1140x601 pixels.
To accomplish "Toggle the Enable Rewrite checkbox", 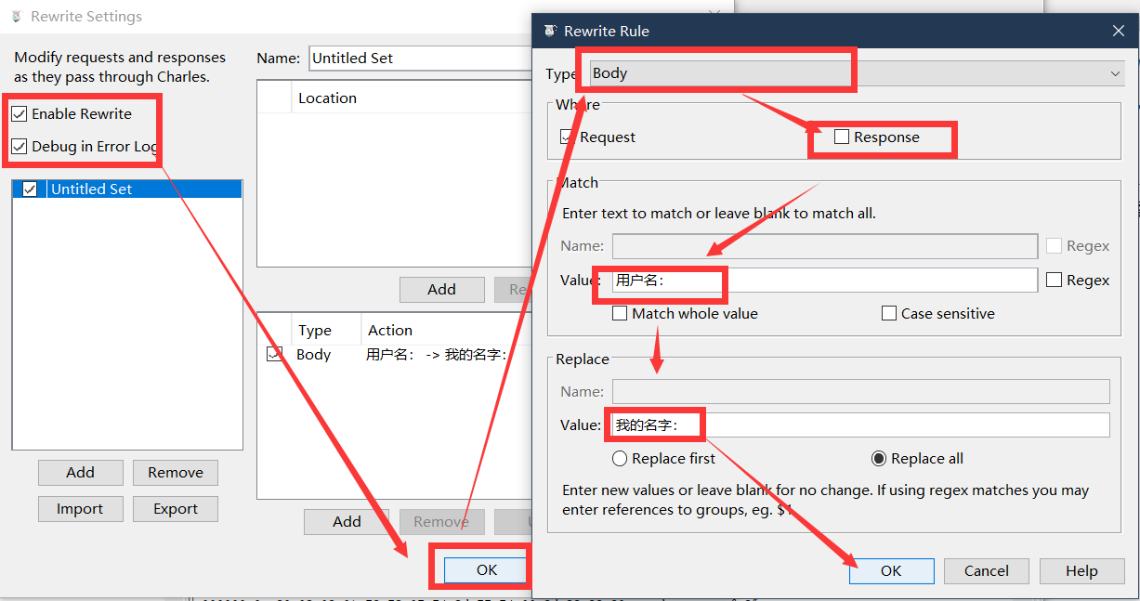I will point(19,114).
